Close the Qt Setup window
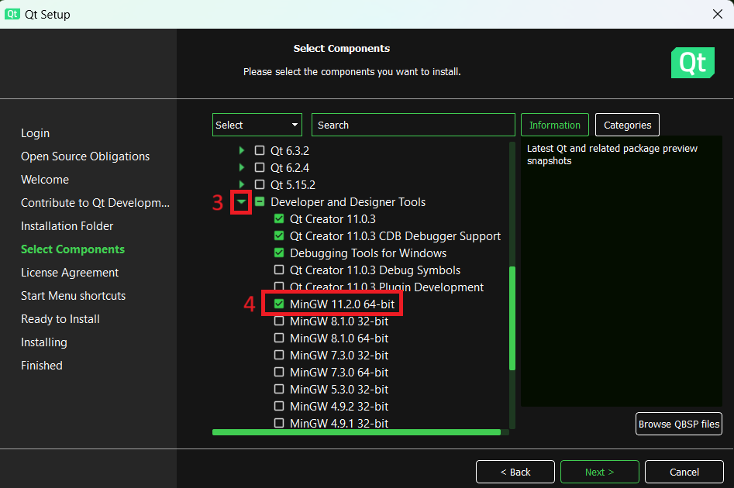734x488 pixels. pos(718,14)
